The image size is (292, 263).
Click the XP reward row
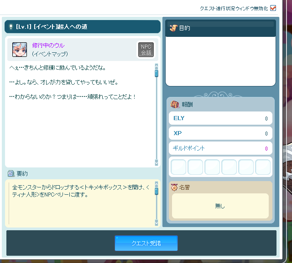[220, 133]
